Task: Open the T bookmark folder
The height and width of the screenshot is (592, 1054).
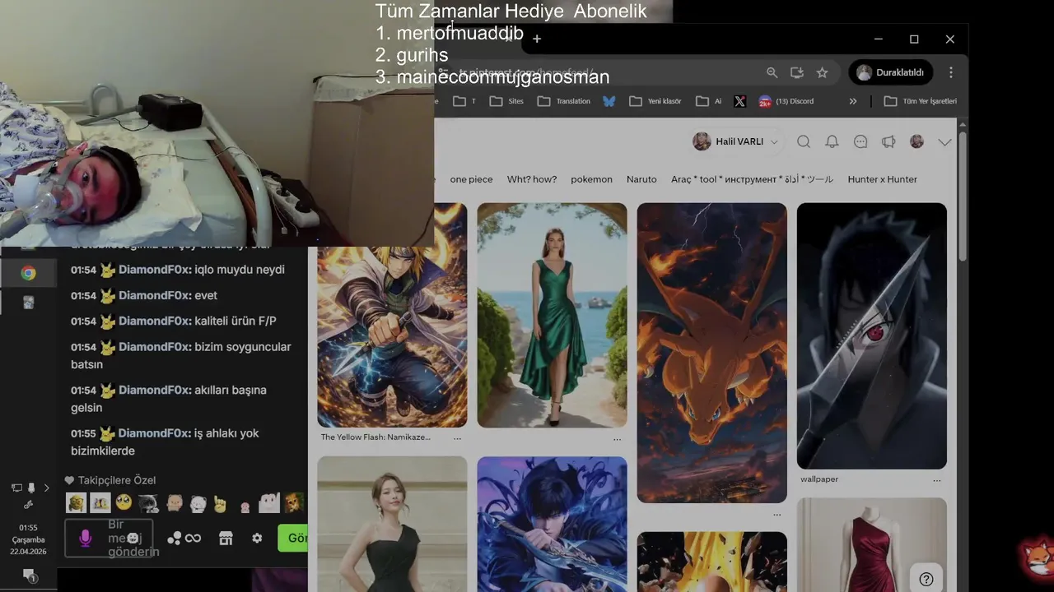Action: coord(464,101)
